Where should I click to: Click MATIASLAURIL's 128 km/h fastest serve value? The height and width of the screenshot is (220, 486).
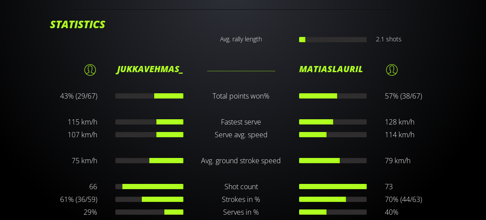pyautogui.click(x=399, y=122)
